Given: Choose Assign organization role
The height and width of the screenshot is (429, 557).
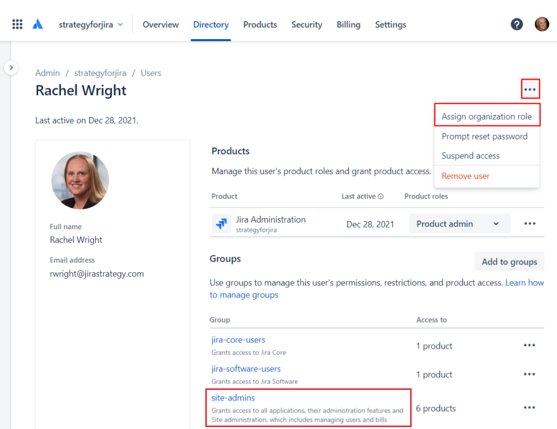Looking at the screenshot, I should 487,116.
